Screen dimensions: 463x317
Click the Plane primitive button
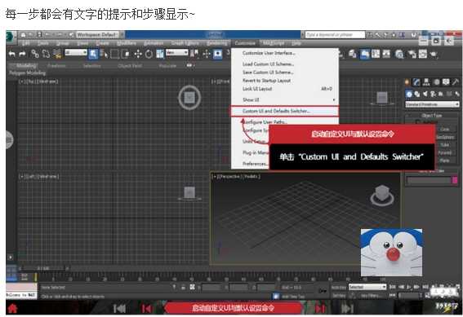coord(445,161)
